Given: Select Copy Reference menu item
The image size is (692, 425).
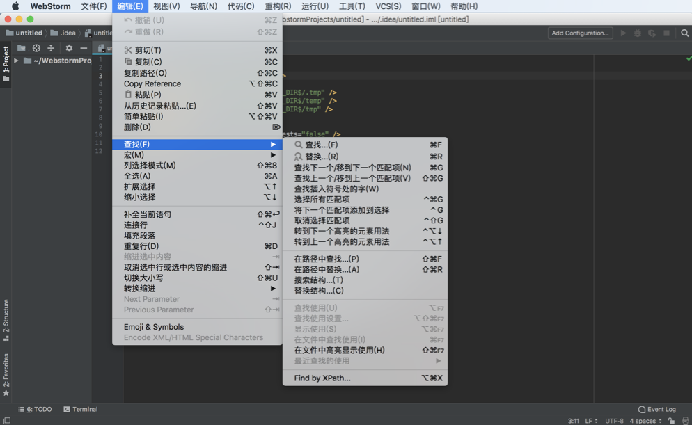Looking at the screenshot, I should [197, 83].
